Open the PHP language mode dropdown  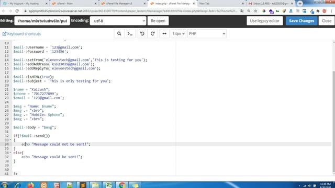pyautogui.click(x=207, y=33)
